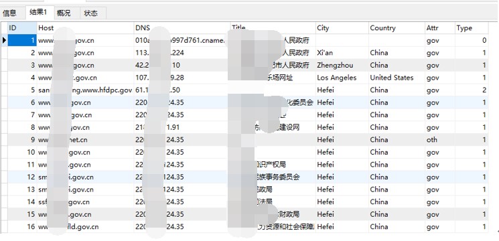Click the City column header
The image size is (499, 241).
(342, 28)
